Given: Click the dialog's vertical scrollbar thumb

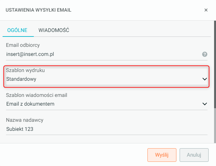Looking at the screenshot, I should point(215,65).
